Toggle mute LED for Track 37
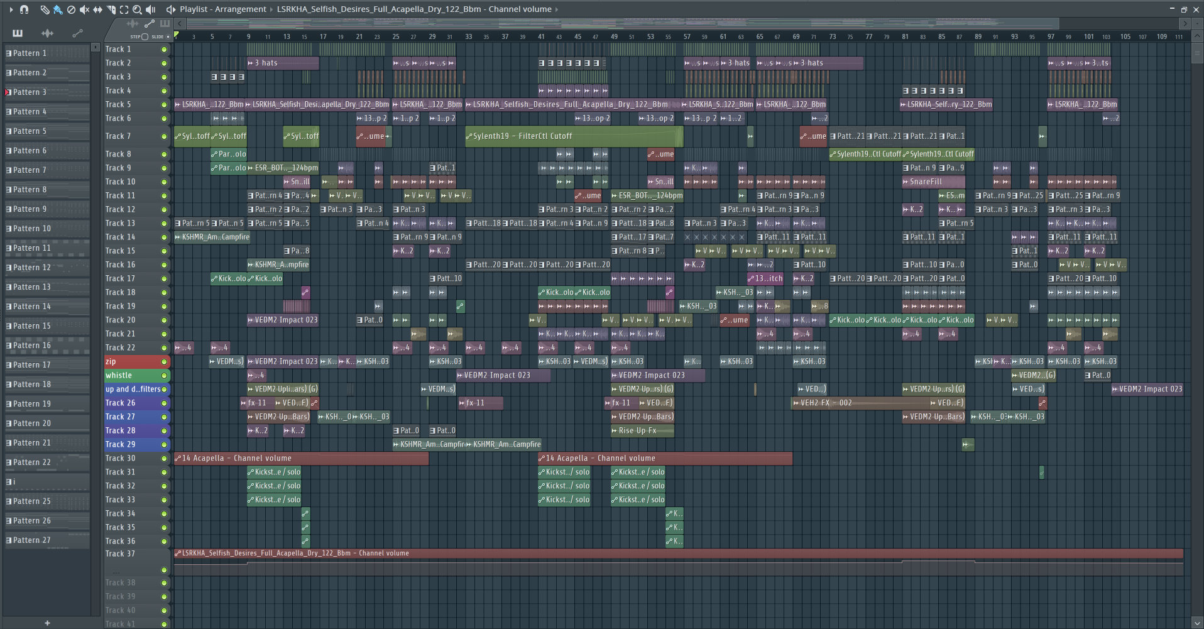The height and width of the screenshot is (629, 1204). tap(164, 570)
